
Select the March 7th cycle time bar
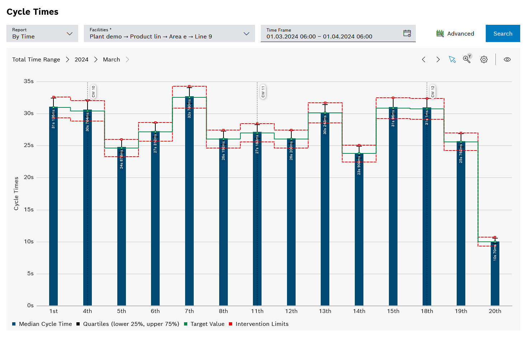pos(189,201)
